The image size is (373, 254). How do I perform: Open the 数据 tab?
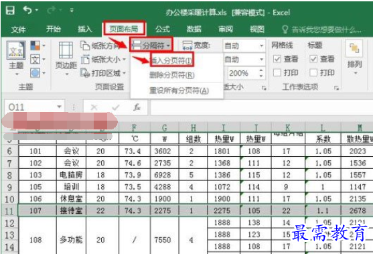click(x=194, y=29)
